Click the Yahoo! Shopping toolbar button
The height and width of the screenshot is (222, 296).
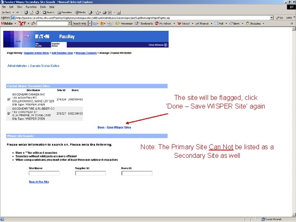(253, 23)
